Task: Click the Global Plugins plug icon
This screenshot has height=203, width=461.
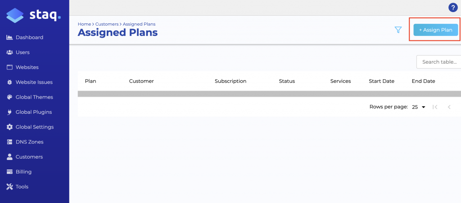Action: pyautogui.click(x=9, y=112)
